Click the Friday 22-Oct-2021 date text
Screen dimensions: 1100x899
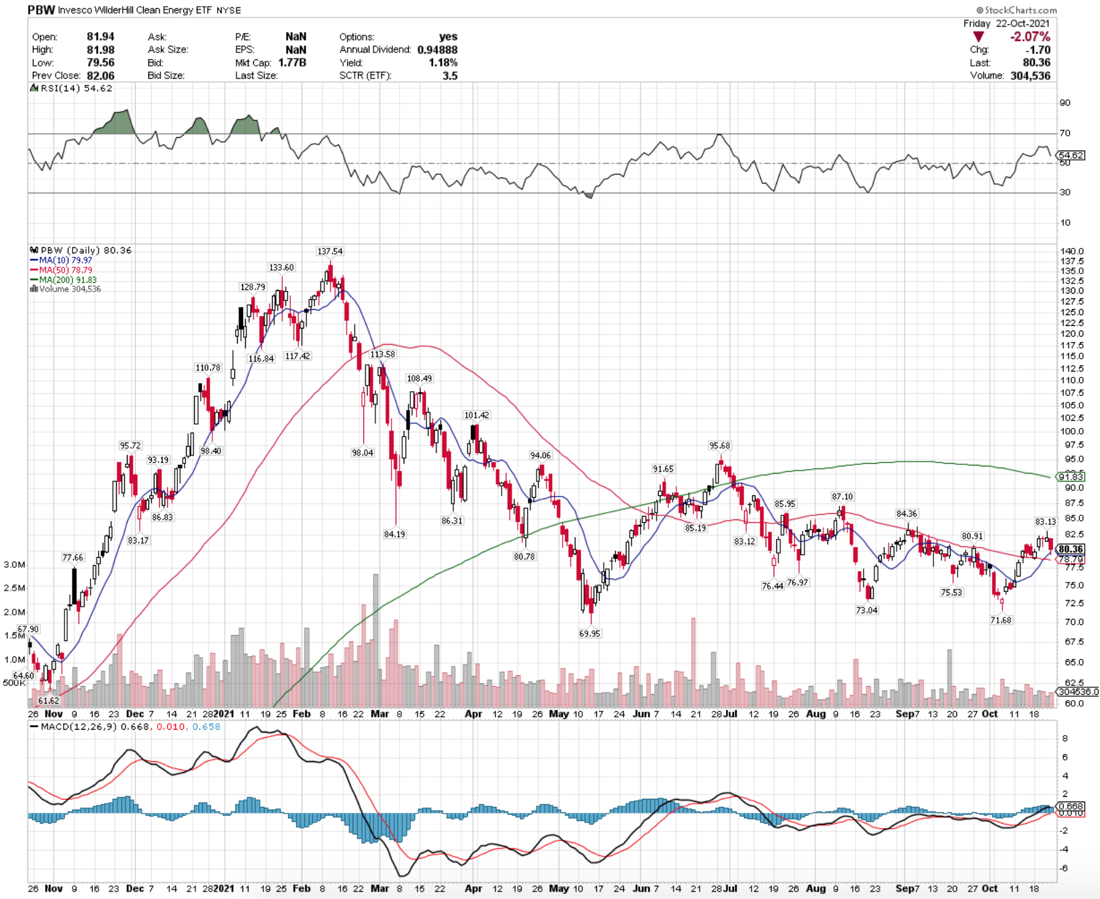click(1006, 24)
